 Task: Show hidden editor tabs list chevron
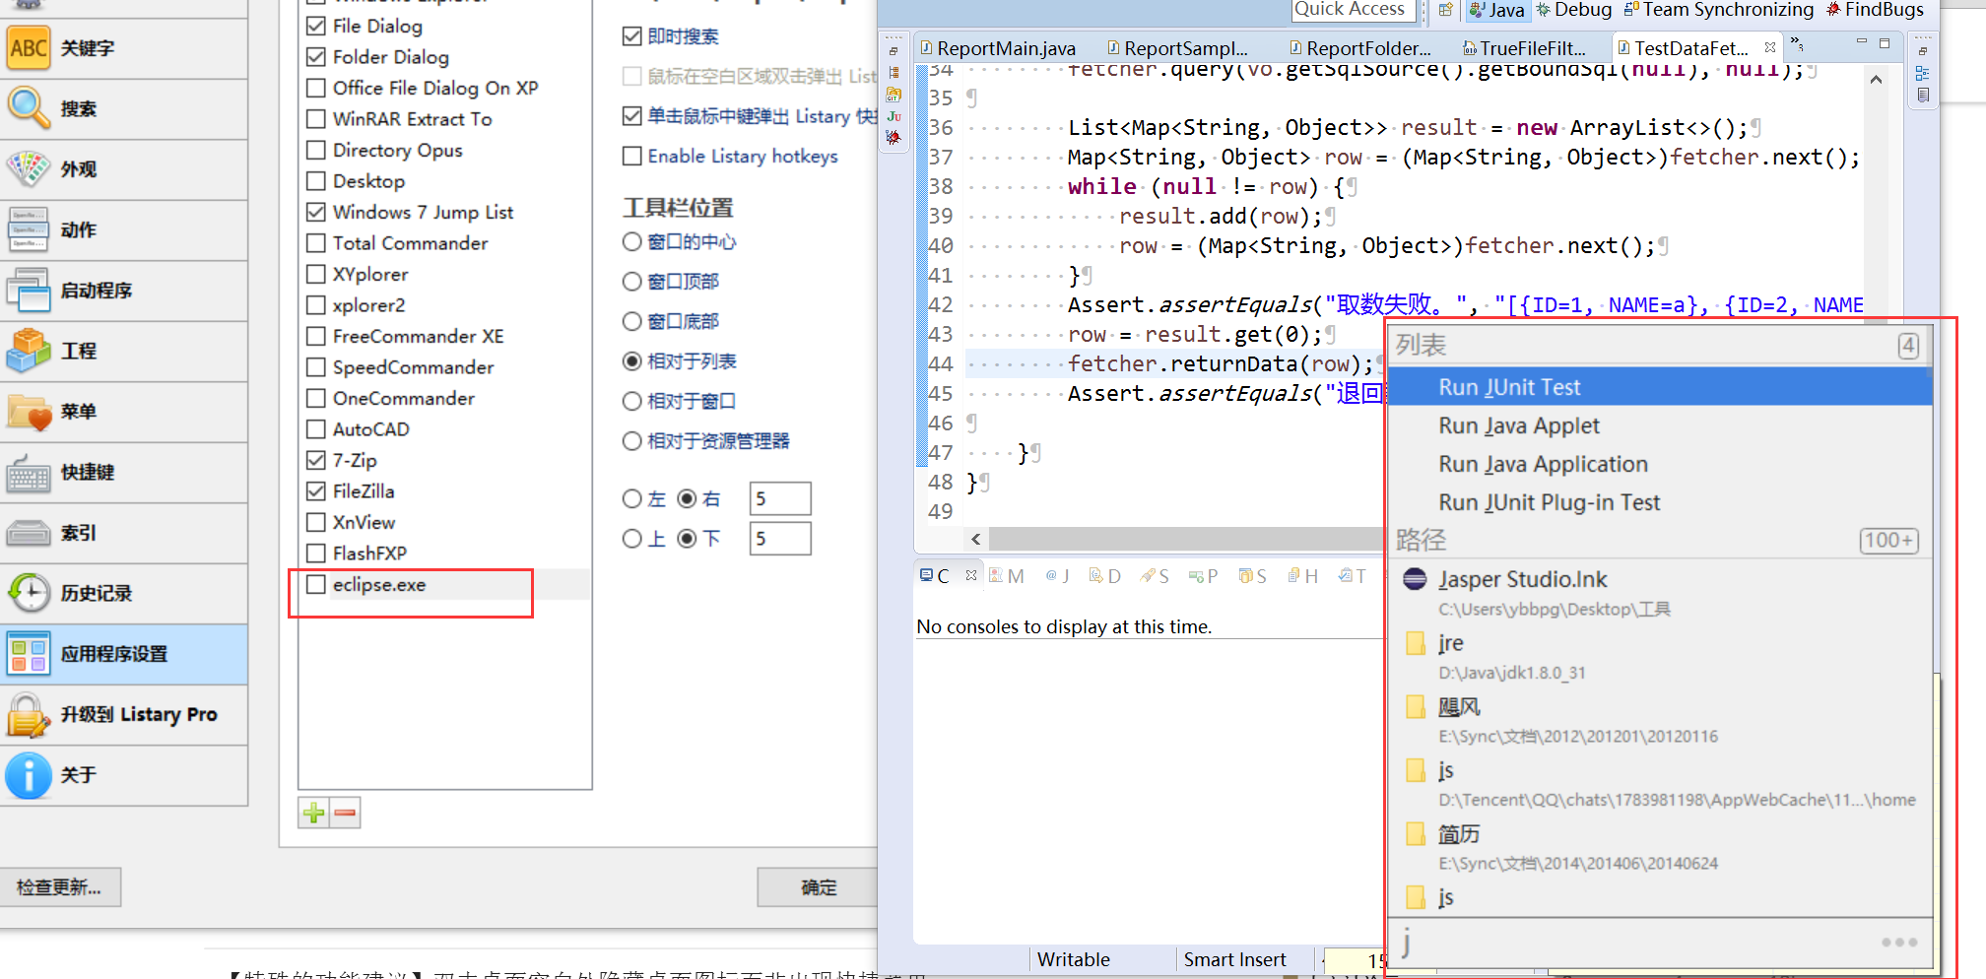[1797, 44]
